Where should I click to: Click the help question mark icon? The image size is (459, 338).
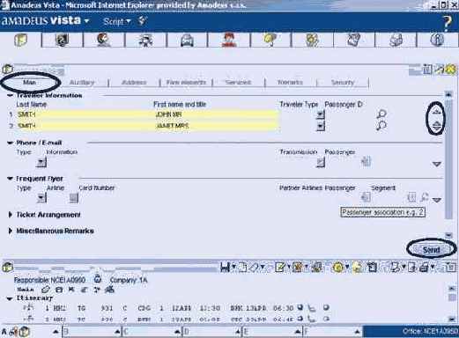448,23
